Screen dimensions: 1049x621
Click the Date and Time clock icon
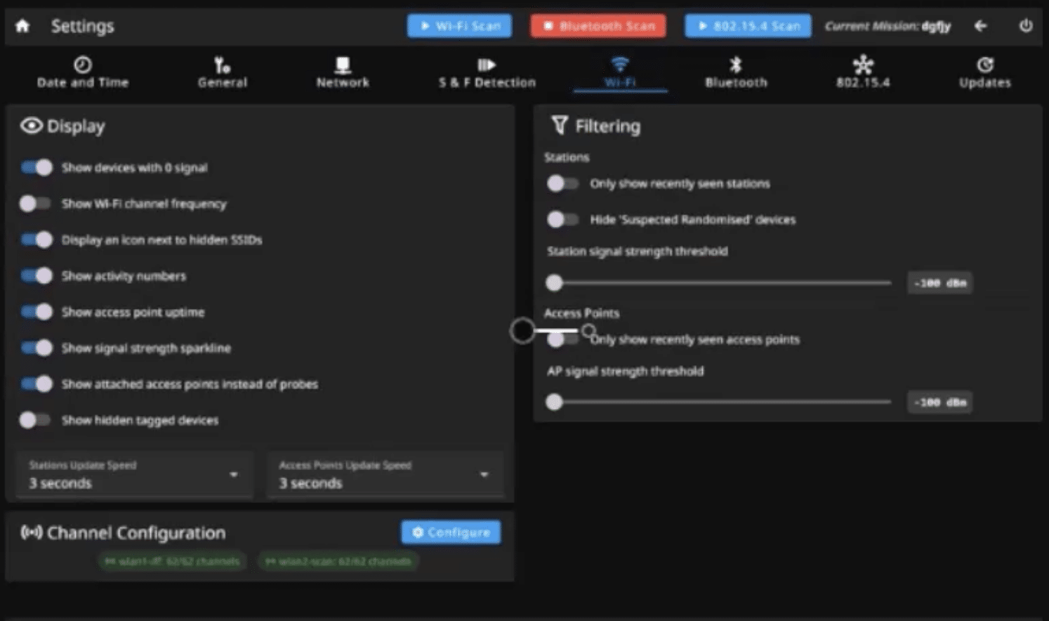pyautogui.click(x=83, y=65)
